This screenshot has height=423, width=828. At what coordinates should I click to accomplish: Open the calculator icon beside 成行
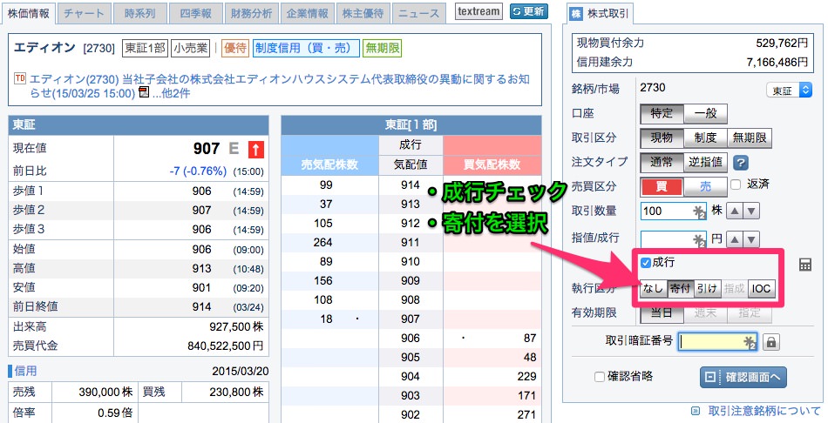click(x=804, y=265)
